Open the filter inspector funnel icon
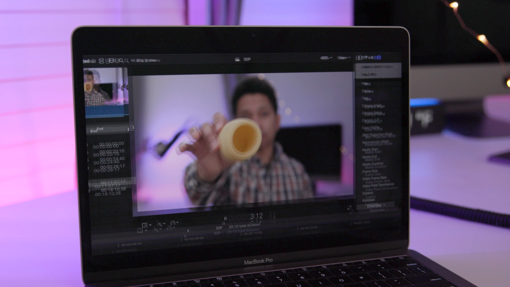 click(x=366, y=58)
